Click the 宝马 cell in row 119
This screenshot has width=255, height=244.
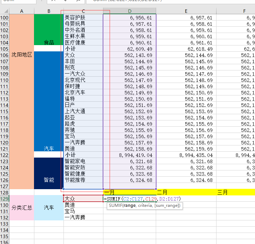pos(83,136)
